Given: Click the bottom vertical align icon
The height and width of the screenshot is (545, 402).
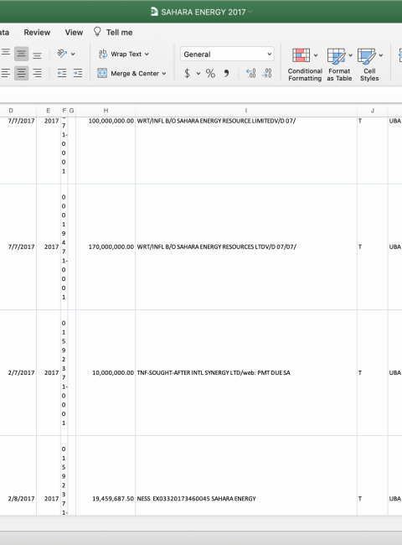Looking at the screenshot, I should [x=37, y=54].
